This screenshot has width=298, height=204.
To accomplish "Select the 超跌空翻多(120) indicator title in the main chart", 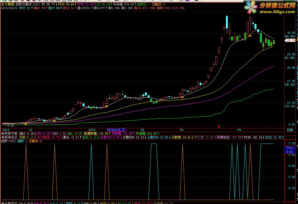I will coord(28,4).
